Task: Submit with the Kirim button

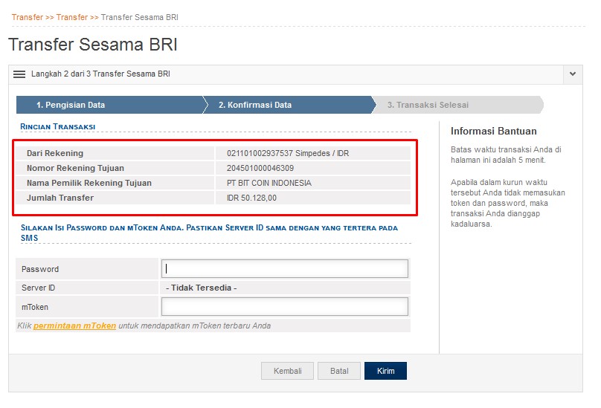Action: (x=385, y=371)
